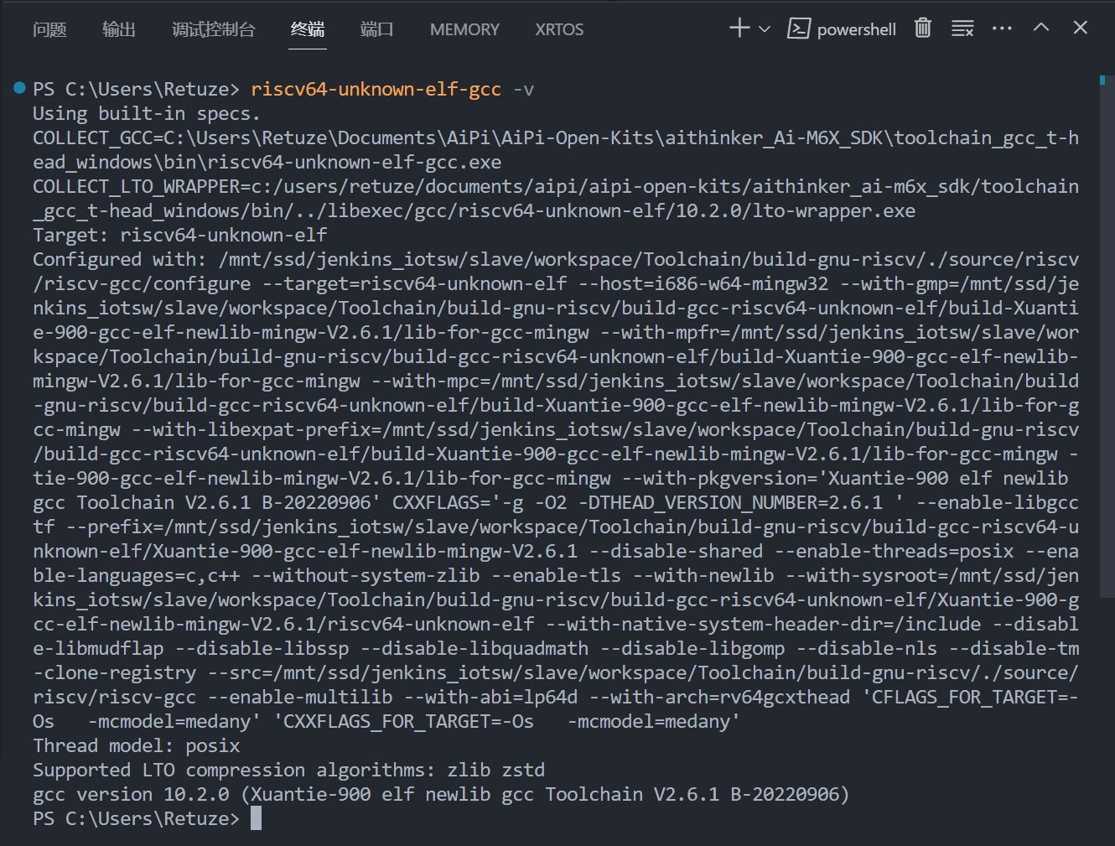Switch to the 输出 (Output) tab
1115x846 pixels.
coord(119,29)
